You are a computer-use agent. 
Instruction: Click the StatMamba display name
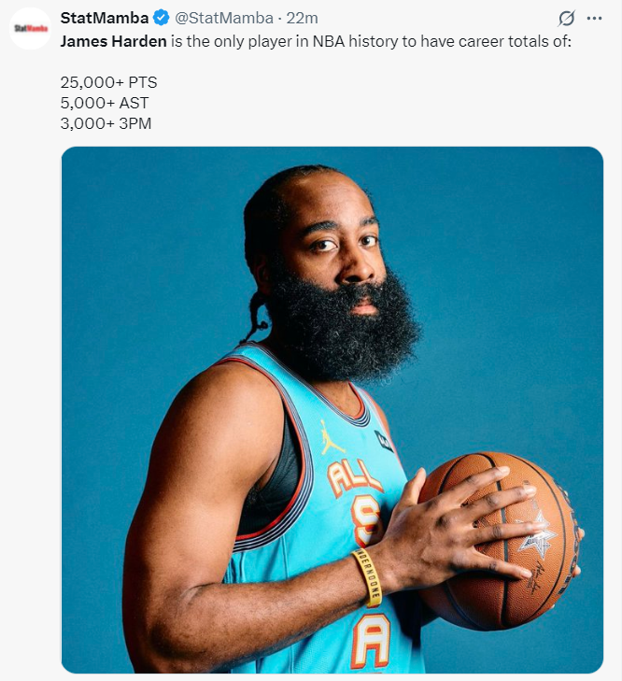pos(105,19)
